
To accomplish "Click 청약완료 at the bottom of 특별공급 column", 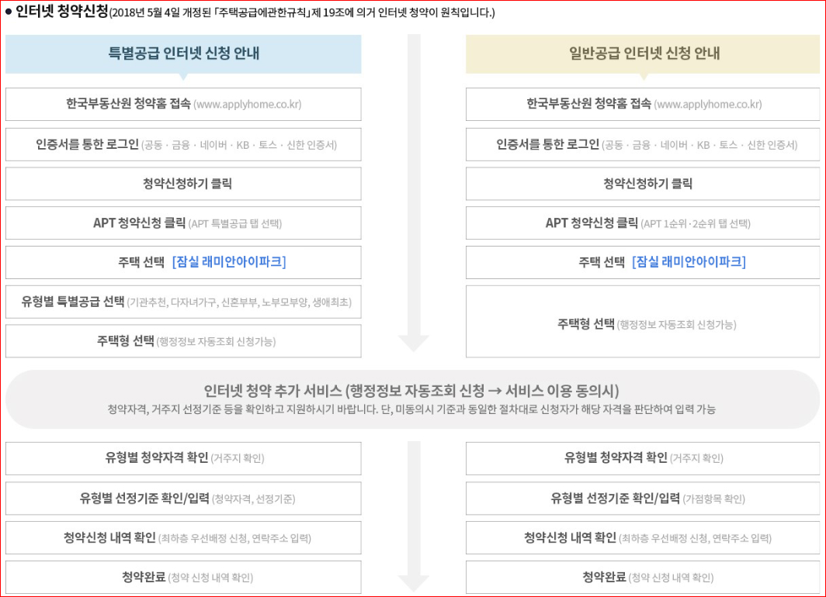I will click(183, 577).
